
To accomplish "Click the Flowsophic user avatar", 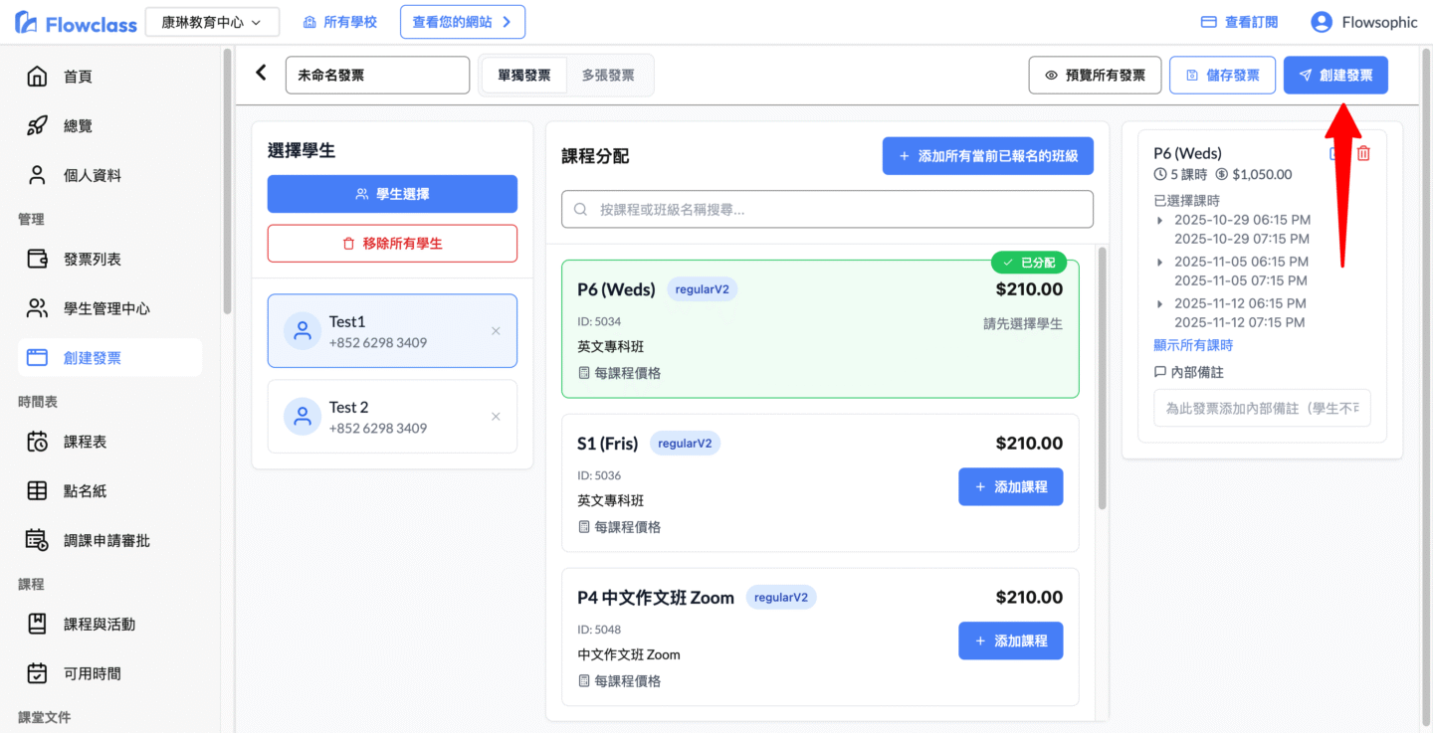I will (x=1321, y=22).
